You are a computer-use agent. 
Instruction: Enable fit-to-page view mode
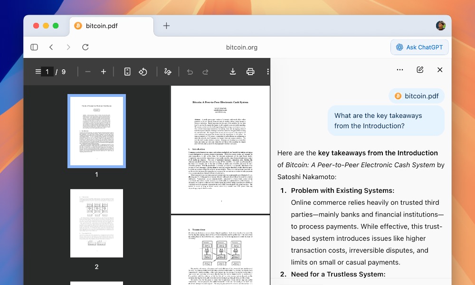pos(127,71)
